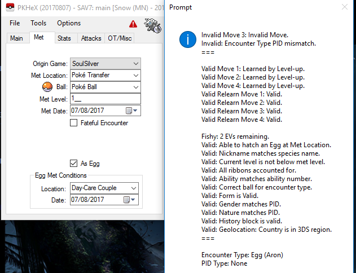Viewport: 356px width, 273px height.
Task: Click 'Ability matches ability number' line
Action: (257, 179)
